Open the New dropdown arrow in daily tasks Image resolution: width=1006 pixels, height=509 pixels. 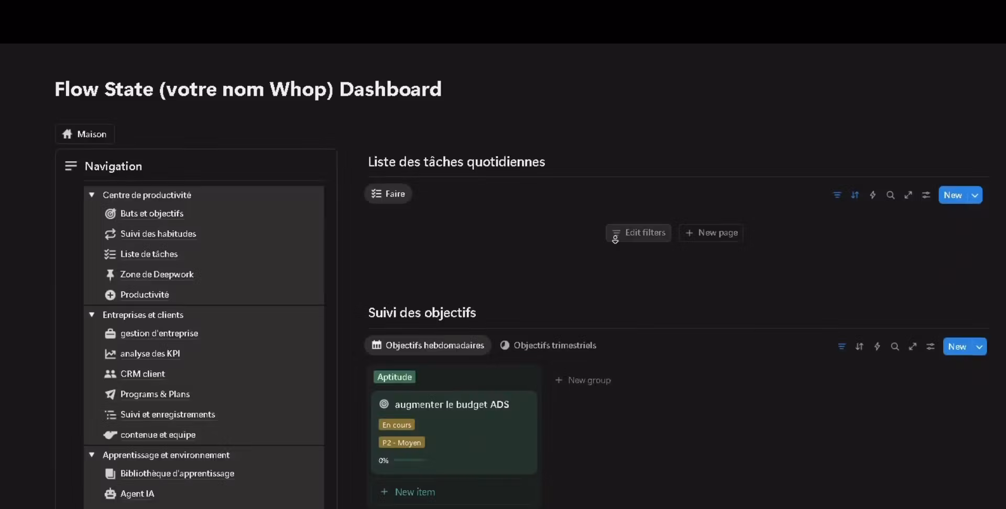(975, 195)
